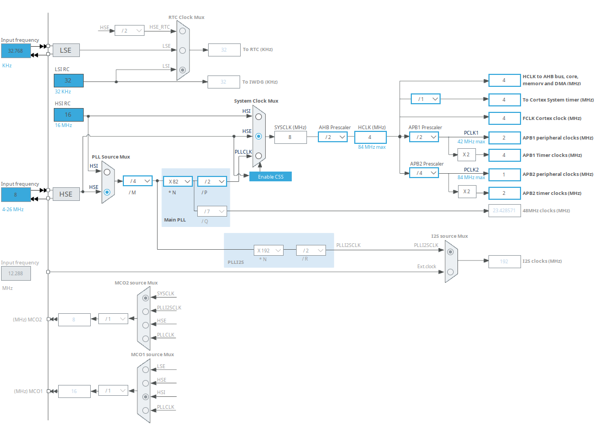This screenshot has height=430, width=602.
Task: Select HSE in MCO1 source Mux
Action: [x=146, y=383]
